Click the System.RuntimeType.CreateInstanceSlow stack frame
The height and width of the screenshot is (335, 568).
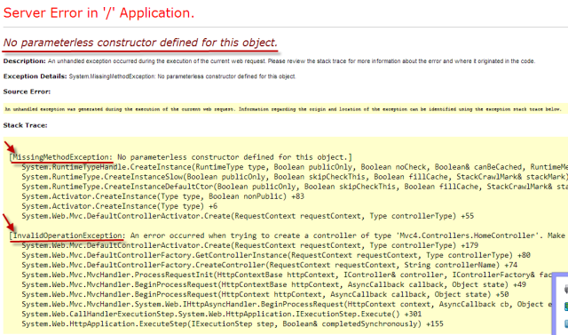tap(295, 177)
